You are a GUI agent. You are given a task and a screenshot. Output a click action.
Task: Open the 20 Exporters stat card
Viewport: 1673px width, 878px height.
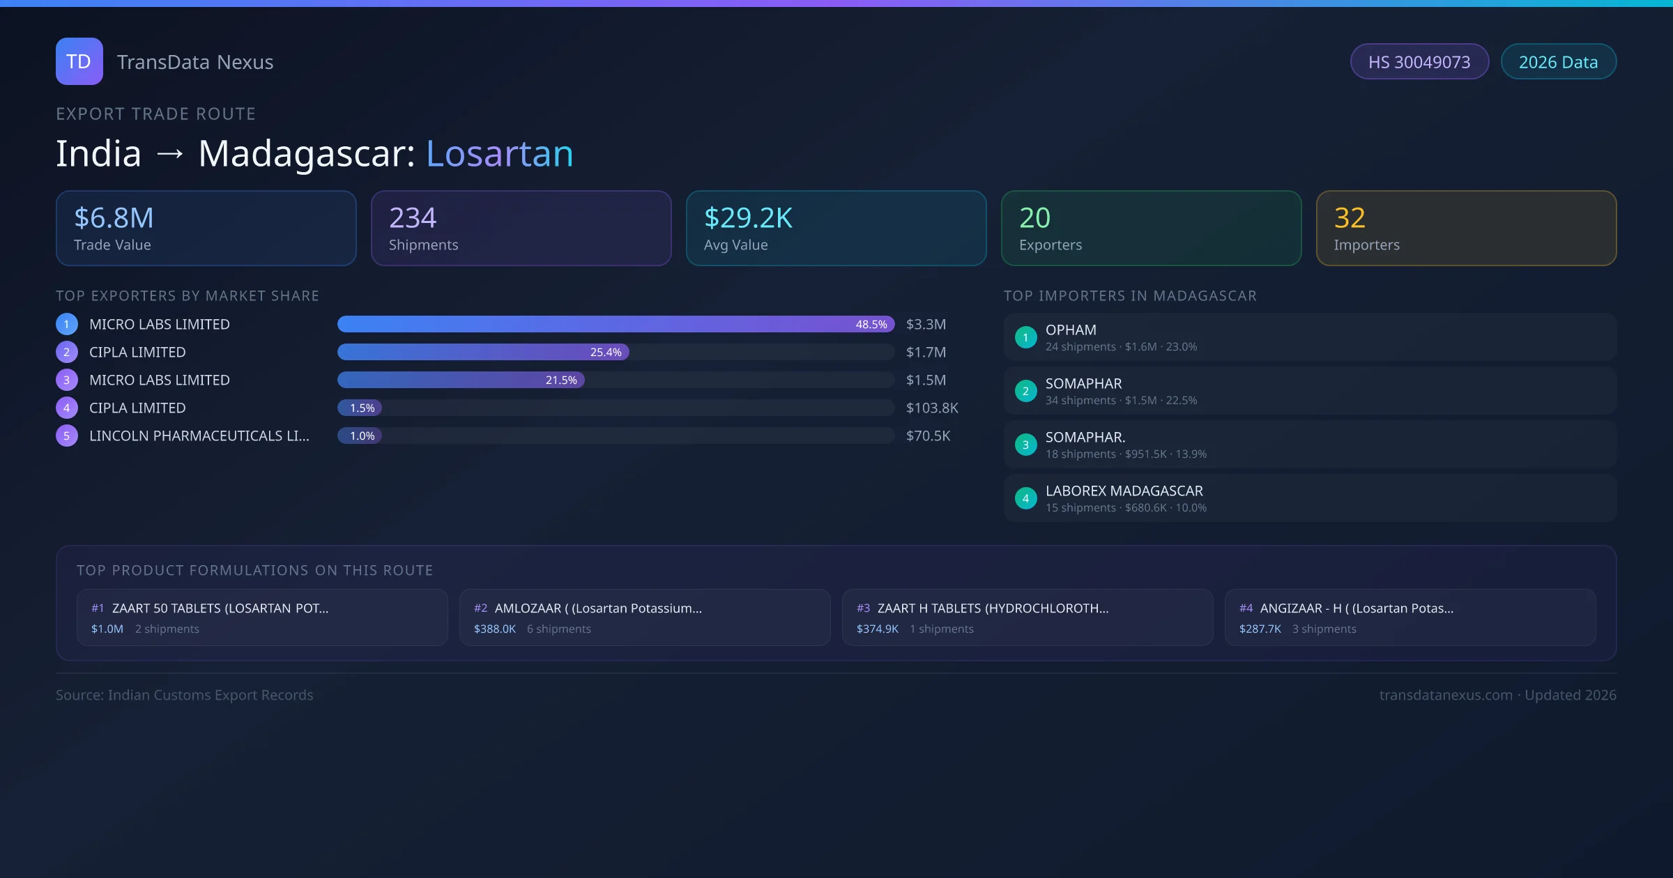(1151, 229)
